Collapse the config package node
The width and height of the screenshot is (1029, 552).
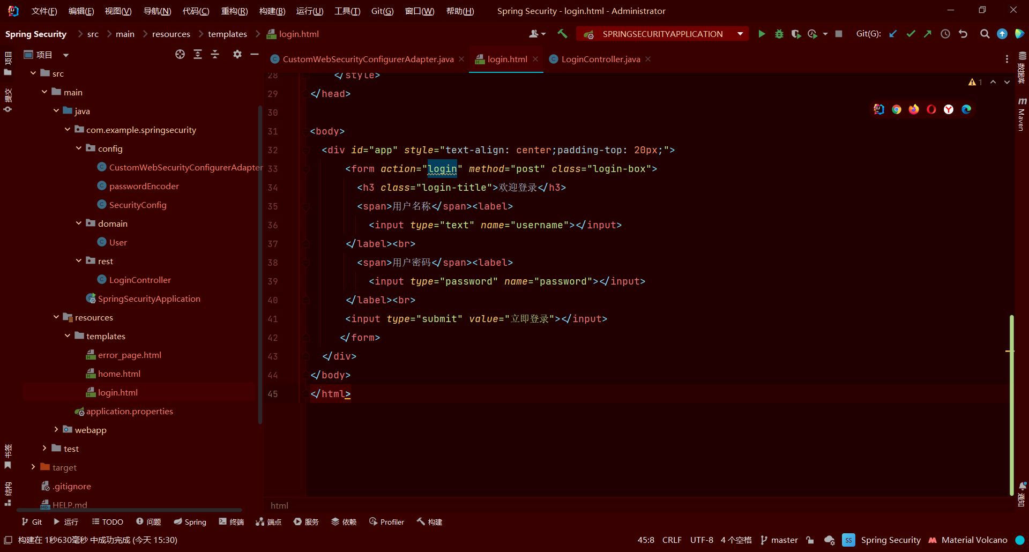[x=78, y=148]
